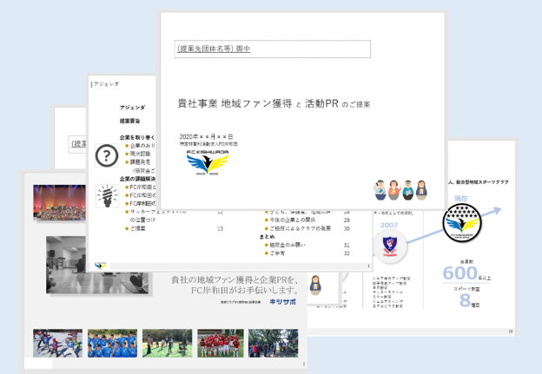Click the date text 2020年××月××日

click(x=206, y=137)
